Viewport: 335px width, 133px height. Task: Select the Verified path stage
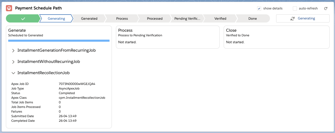tap(220, 18)
